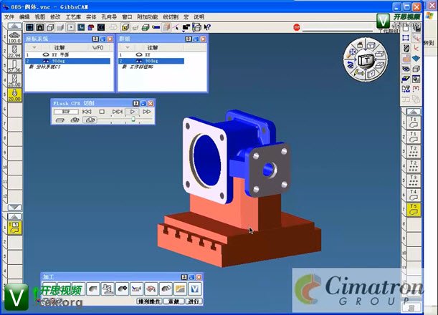Select tool tile 1 labeled 100.0

click(x=14, y=37)
